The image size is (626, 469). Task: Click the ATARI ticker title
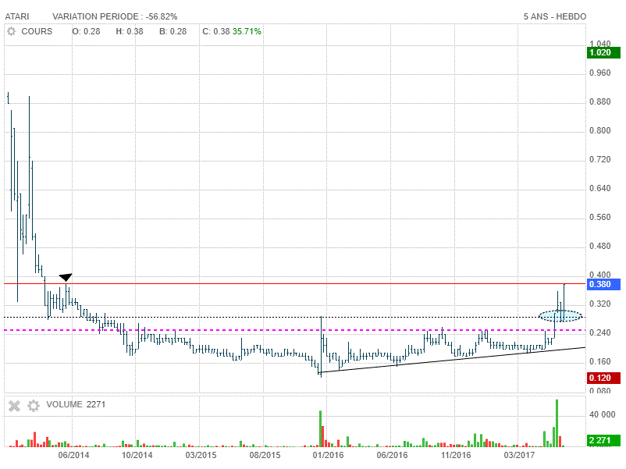[17, 16]
